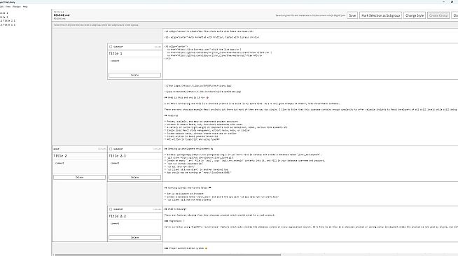The width and height of the screenshot is (458, 256).
Task: Open the Edit menu
Action: point(2,6)
